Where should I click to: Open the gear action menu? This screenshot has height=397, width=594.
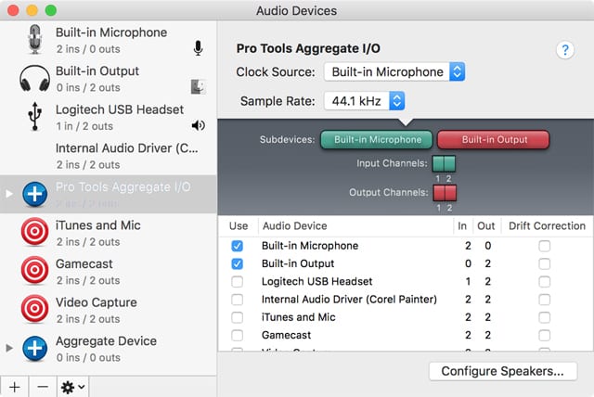(x=73, y=385)
